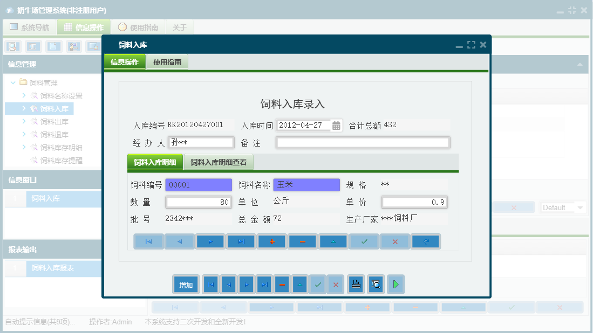Image resolution: width=593 pixels, height=333 pixels.
Task: Switch to the 系统导航 ribbon tab
Action: (x=29, y=26)
